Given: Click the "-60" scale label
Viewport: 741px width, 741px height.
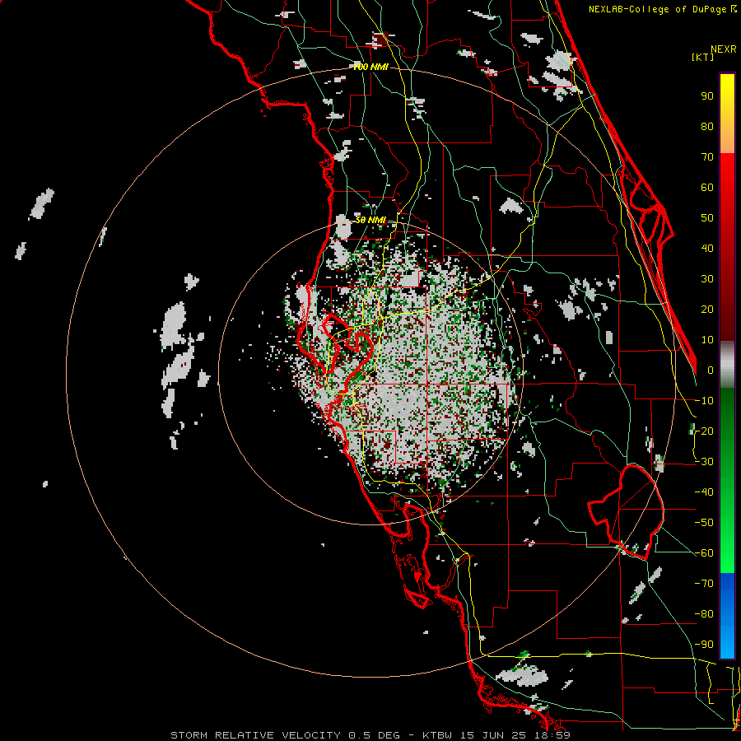Looking at the screenshot, I should [704, 553].
